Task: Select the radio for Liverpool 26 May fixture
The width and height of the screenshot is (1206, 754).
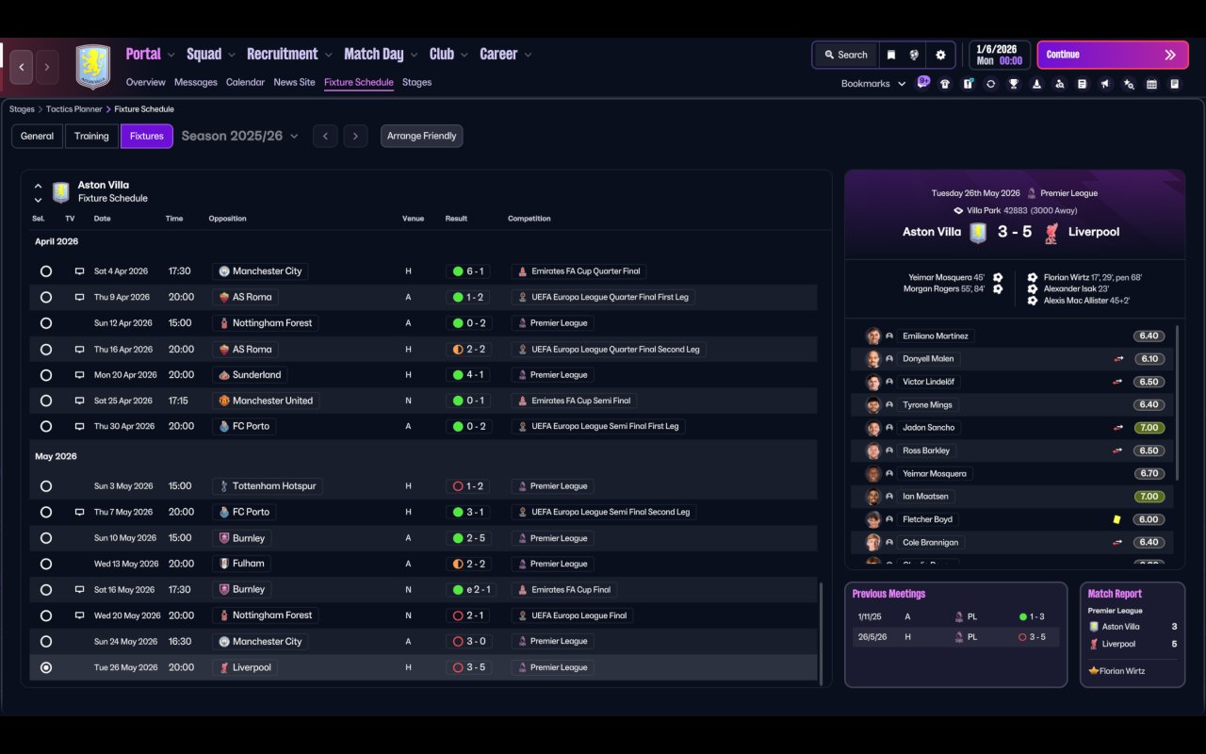Action: [x=46, y=667]
